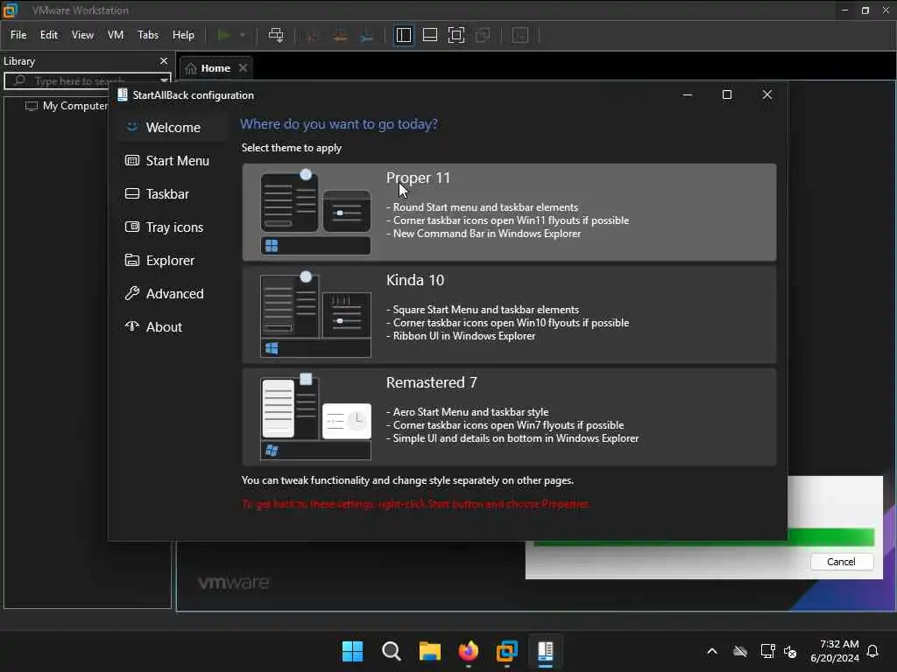Screen dimensions: 897x672
Task: Maximize the StartAllBack configuration window
Action: pos(727,94)
